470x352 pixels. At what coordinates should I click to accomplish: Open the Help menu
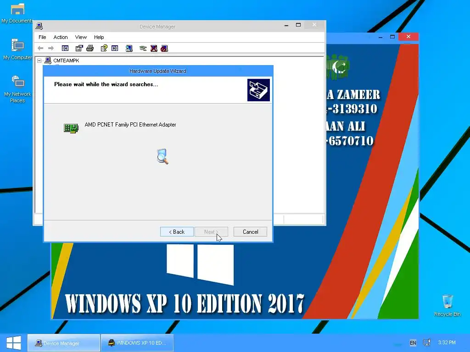pyautogui.click(x=99, y=37)
